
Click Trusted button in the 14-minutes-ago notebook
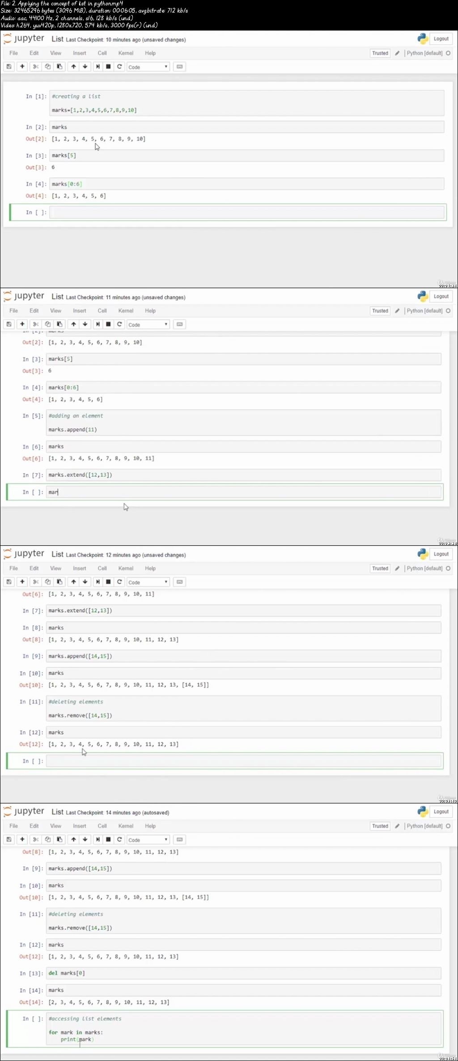pyautogui.click(x=380, y=826)
